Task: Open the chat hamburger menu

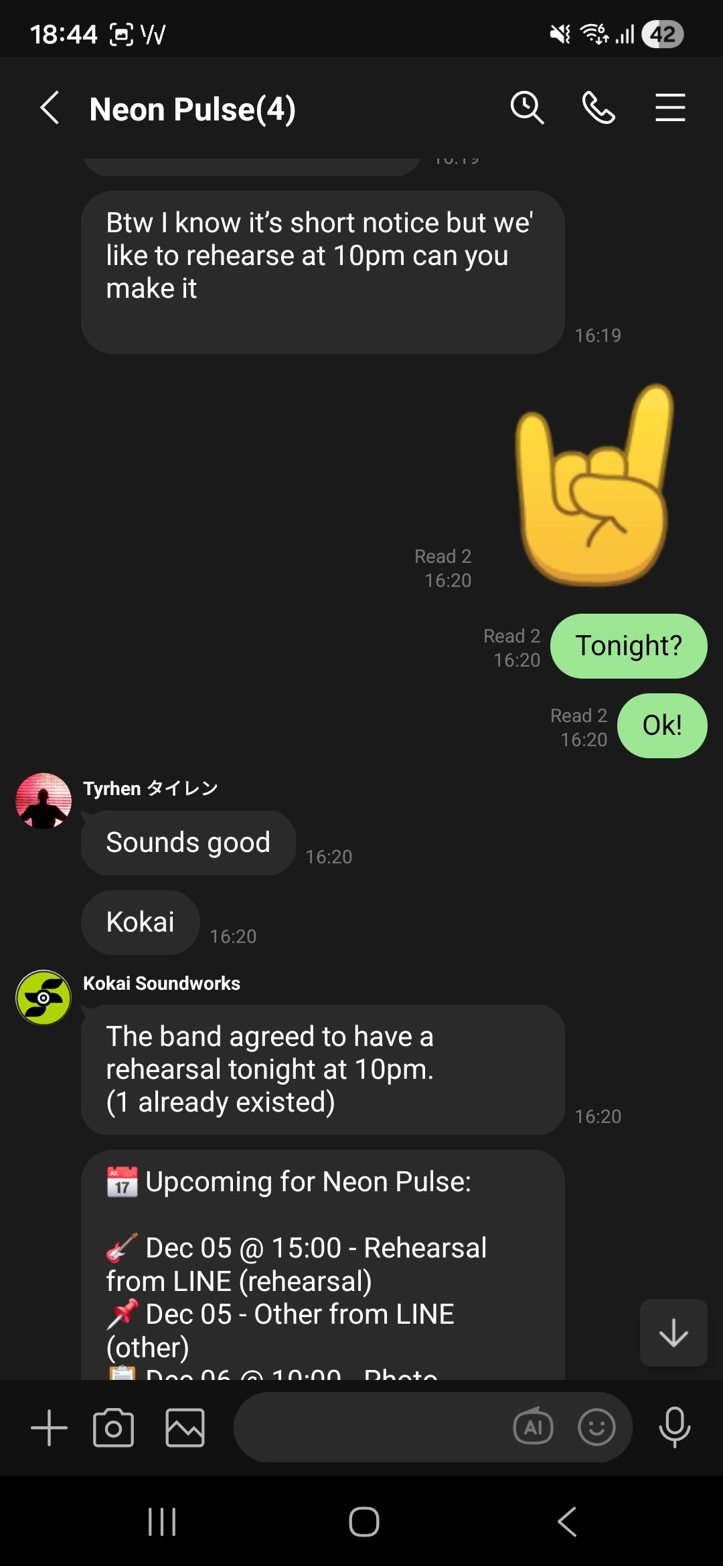Action: coord(670,108)
